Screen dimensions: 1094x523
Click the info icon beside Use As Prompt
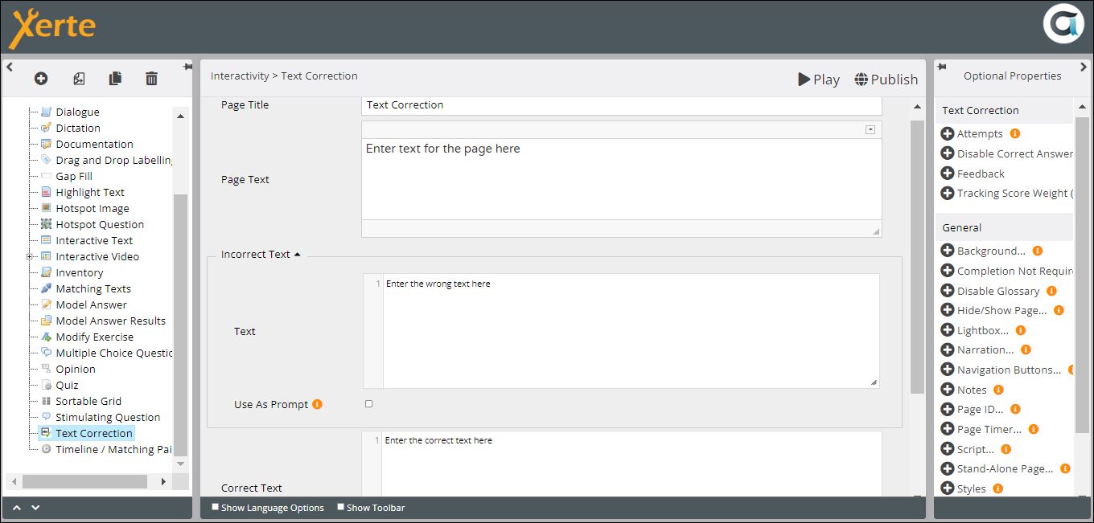pyautogui.click(x=317, y=404)
